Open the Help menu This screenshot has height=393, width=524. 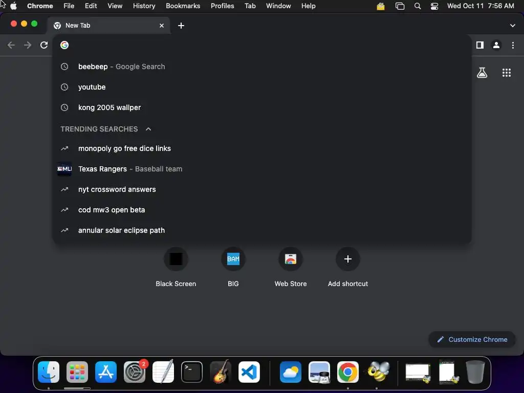coord(308,6)
